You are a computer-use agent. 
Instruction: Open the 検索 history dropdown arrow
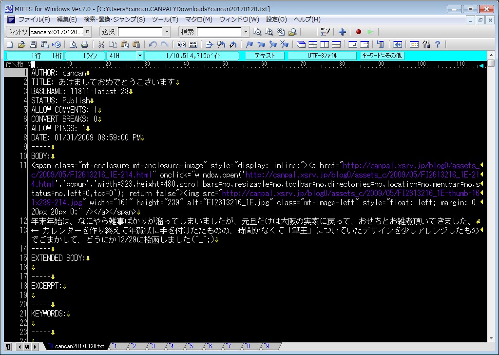(x=246, y=32)
